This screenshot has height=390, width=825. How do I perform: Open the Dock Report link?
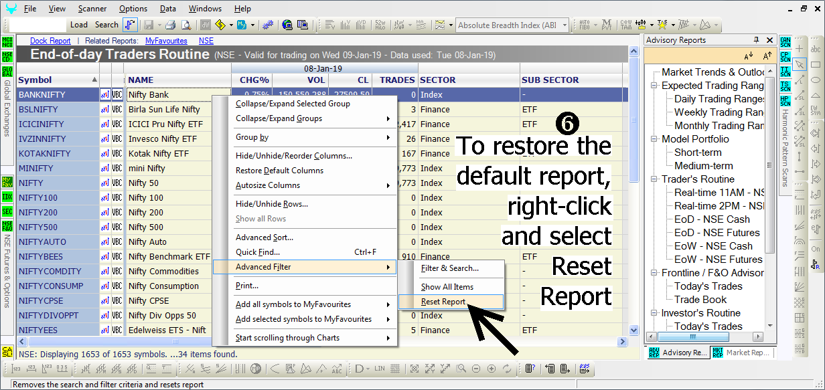[x=50, y=41]
